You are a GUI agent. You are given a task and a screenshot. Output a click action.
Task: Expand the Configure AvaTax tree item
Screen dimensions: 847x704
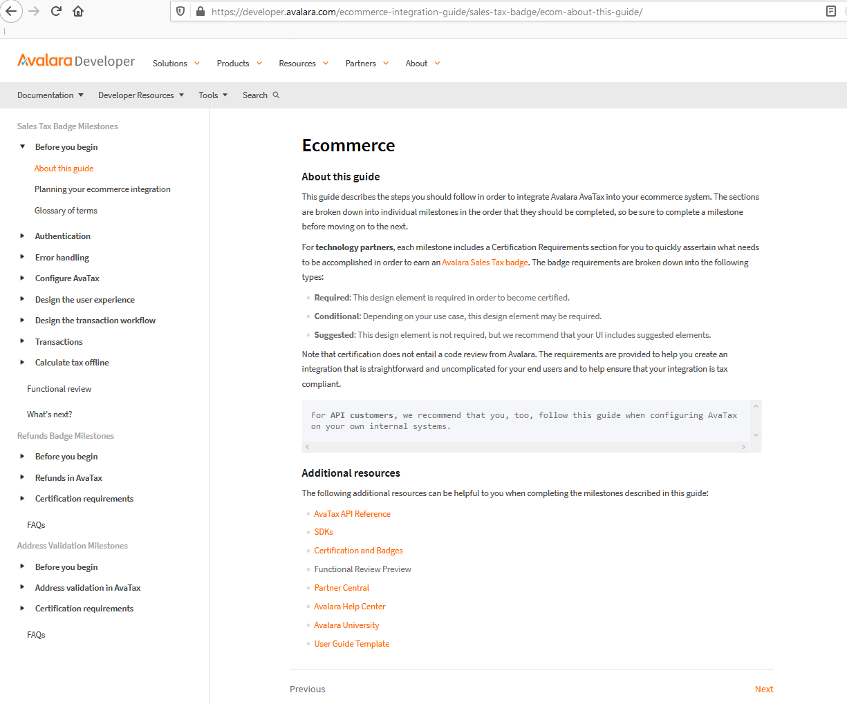[x=23, y=278]
